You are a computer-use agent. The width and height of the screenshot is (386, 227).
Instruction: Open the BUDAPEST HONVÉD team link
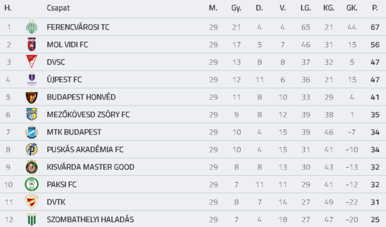pyautogui.click(x=81, y=97)
